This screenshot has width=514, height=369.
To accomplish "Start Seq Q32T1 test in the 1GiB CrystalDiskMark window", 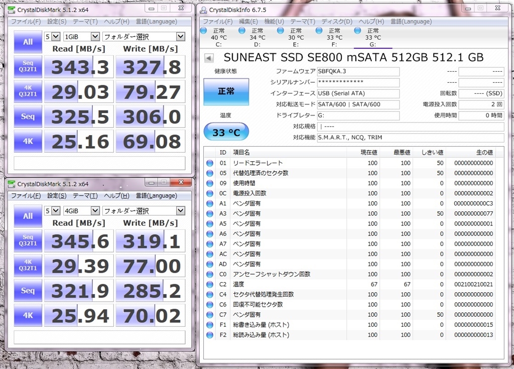I will (28, 67).
